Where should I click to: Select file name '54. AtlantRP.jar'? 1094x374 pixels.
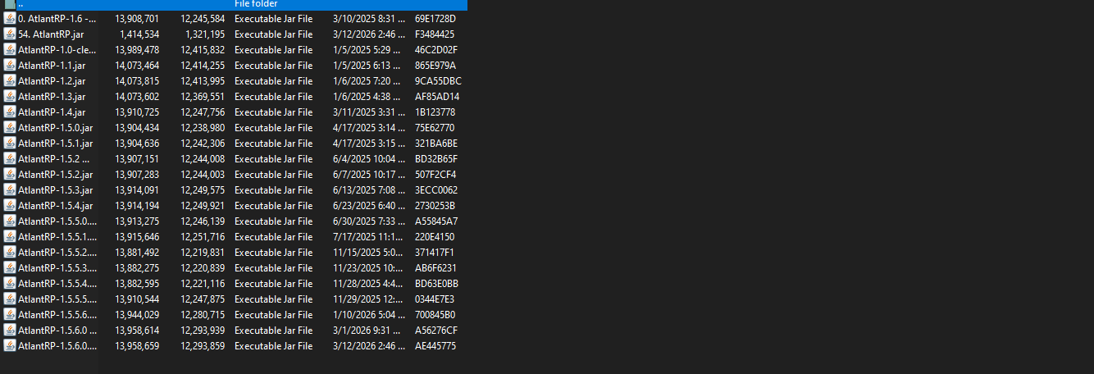(51, 34)
